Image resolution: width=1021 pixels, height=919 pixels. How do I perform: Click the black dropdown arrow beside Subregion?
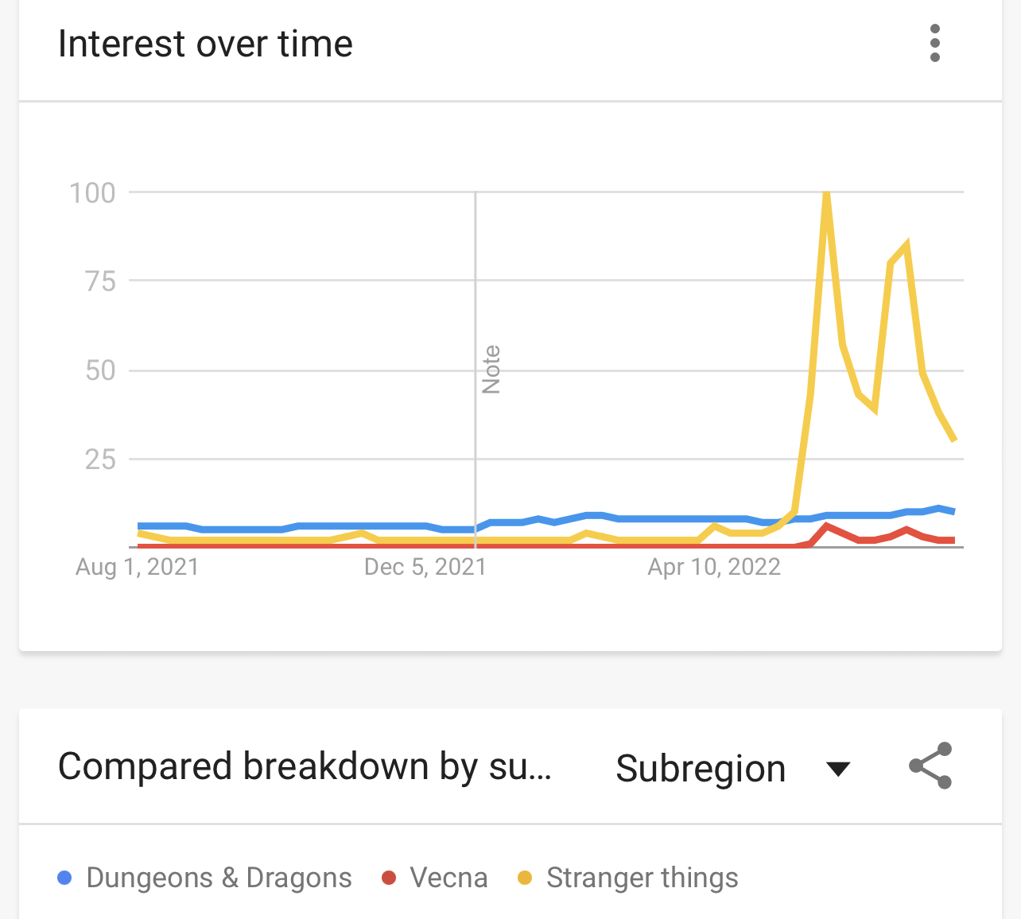tap(838, 769)
